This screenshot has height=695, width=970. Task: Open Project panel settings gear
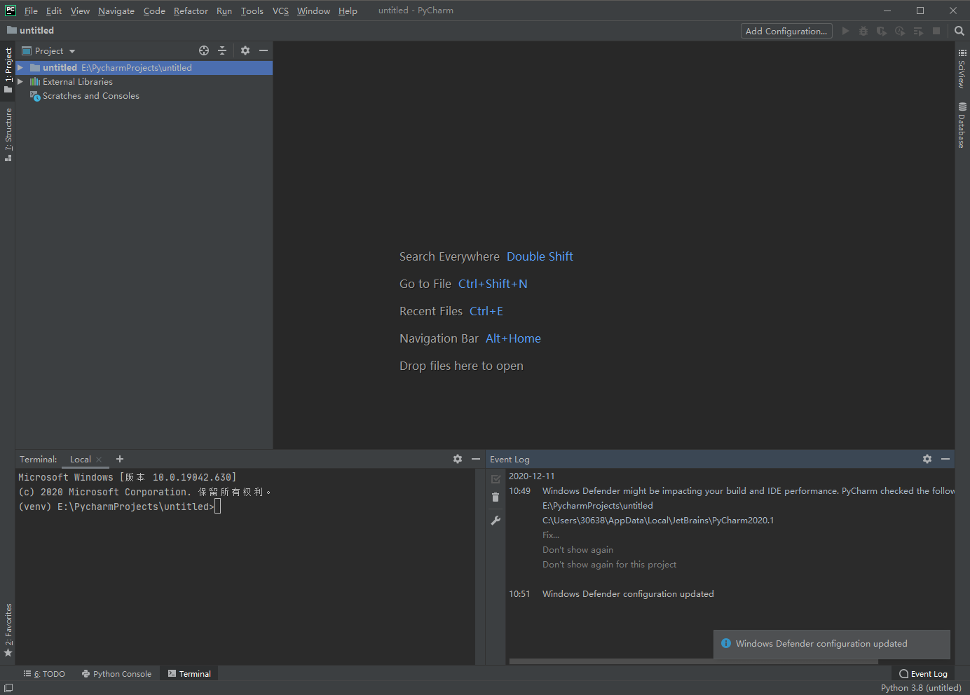coord(245,50)
